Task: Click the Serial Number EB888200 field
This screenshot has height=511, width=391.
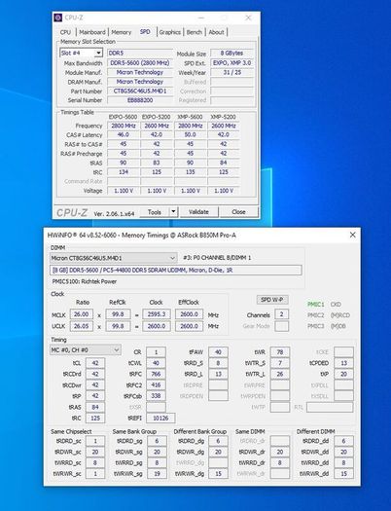Action: (x=140, y=100)
